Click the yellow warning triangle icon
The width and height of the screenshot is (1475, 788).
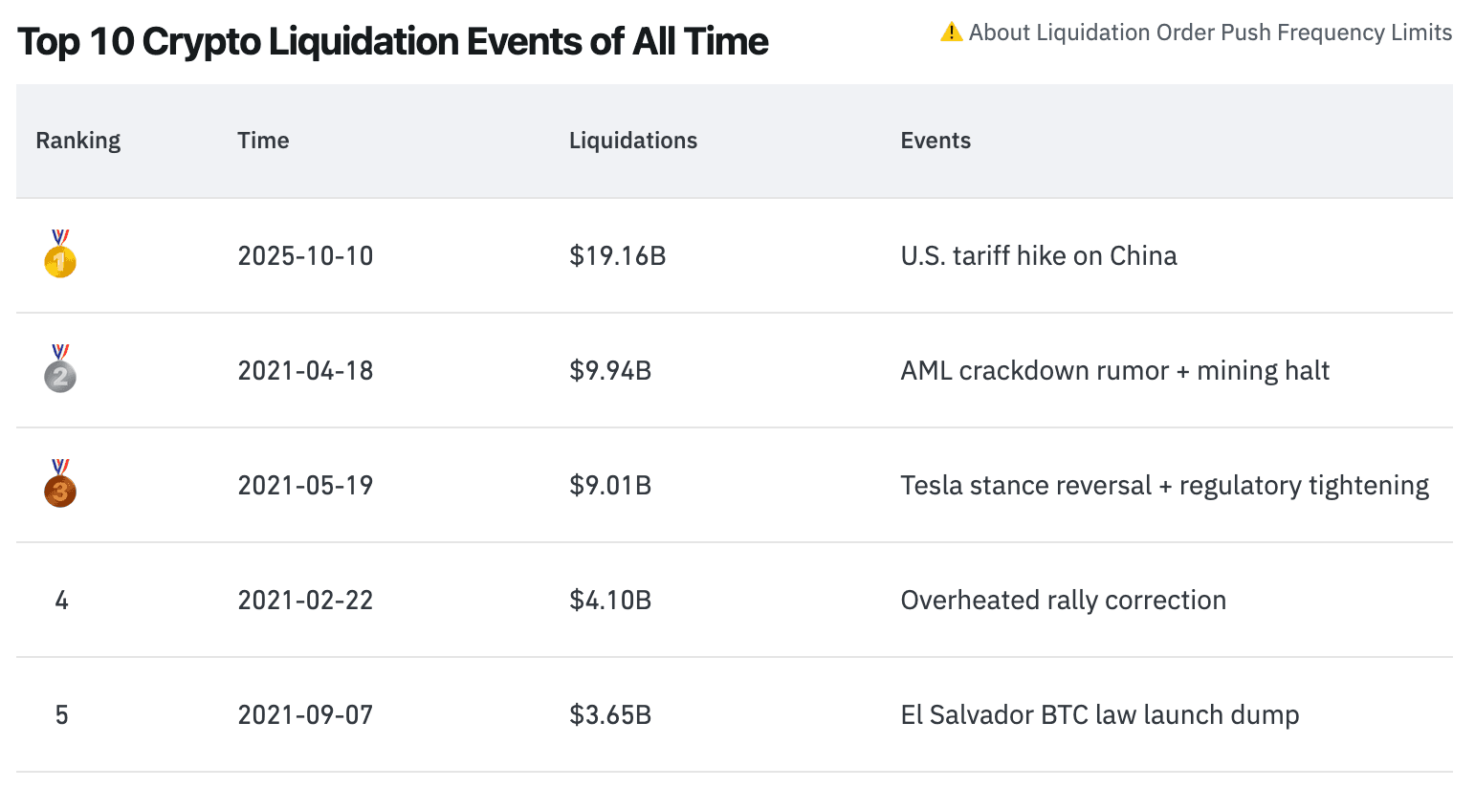tap(950, 32)
